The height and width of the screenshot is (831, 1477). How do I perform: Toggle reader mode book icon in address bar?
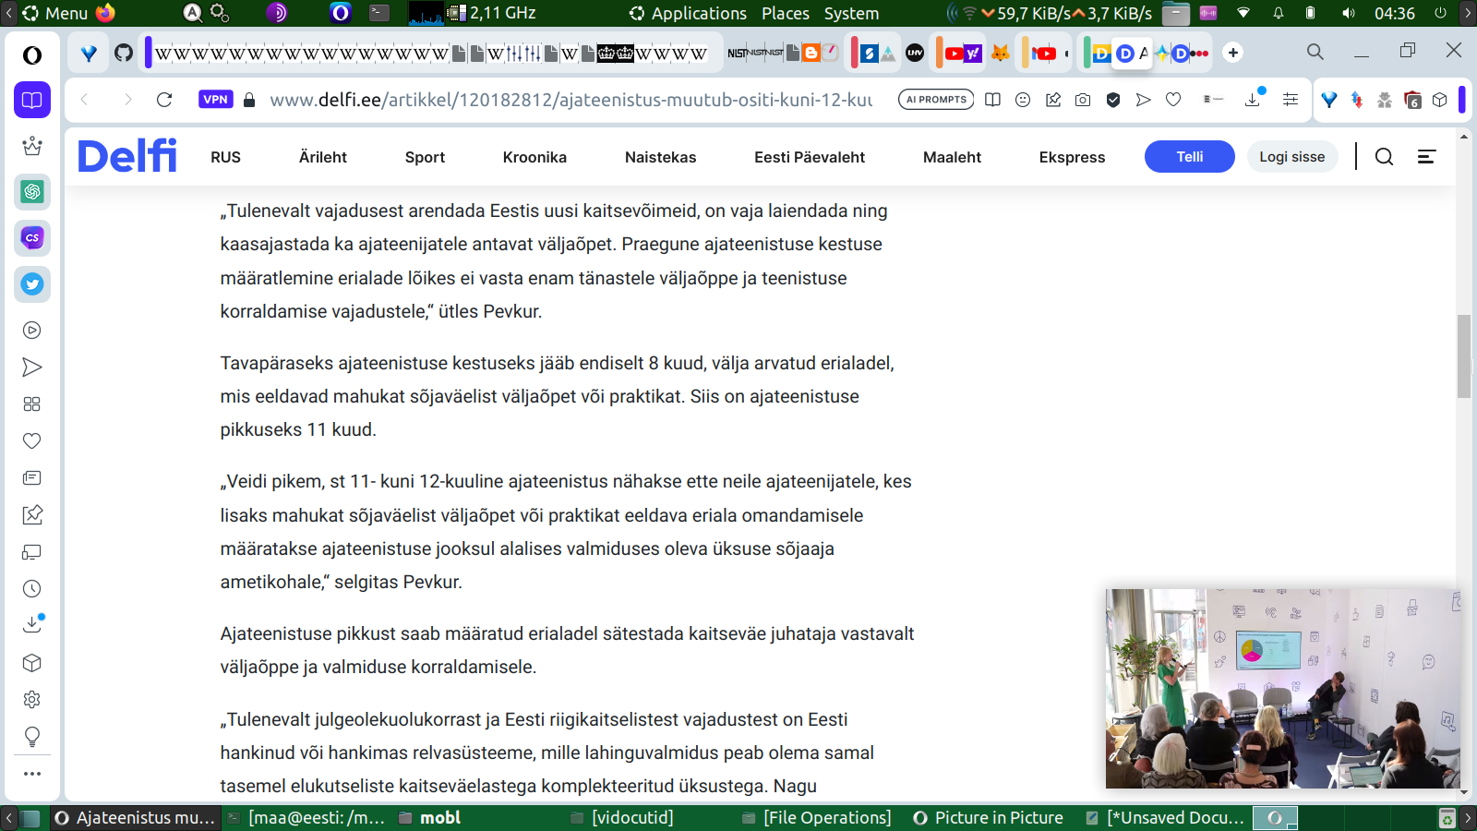tap(992, 100)
